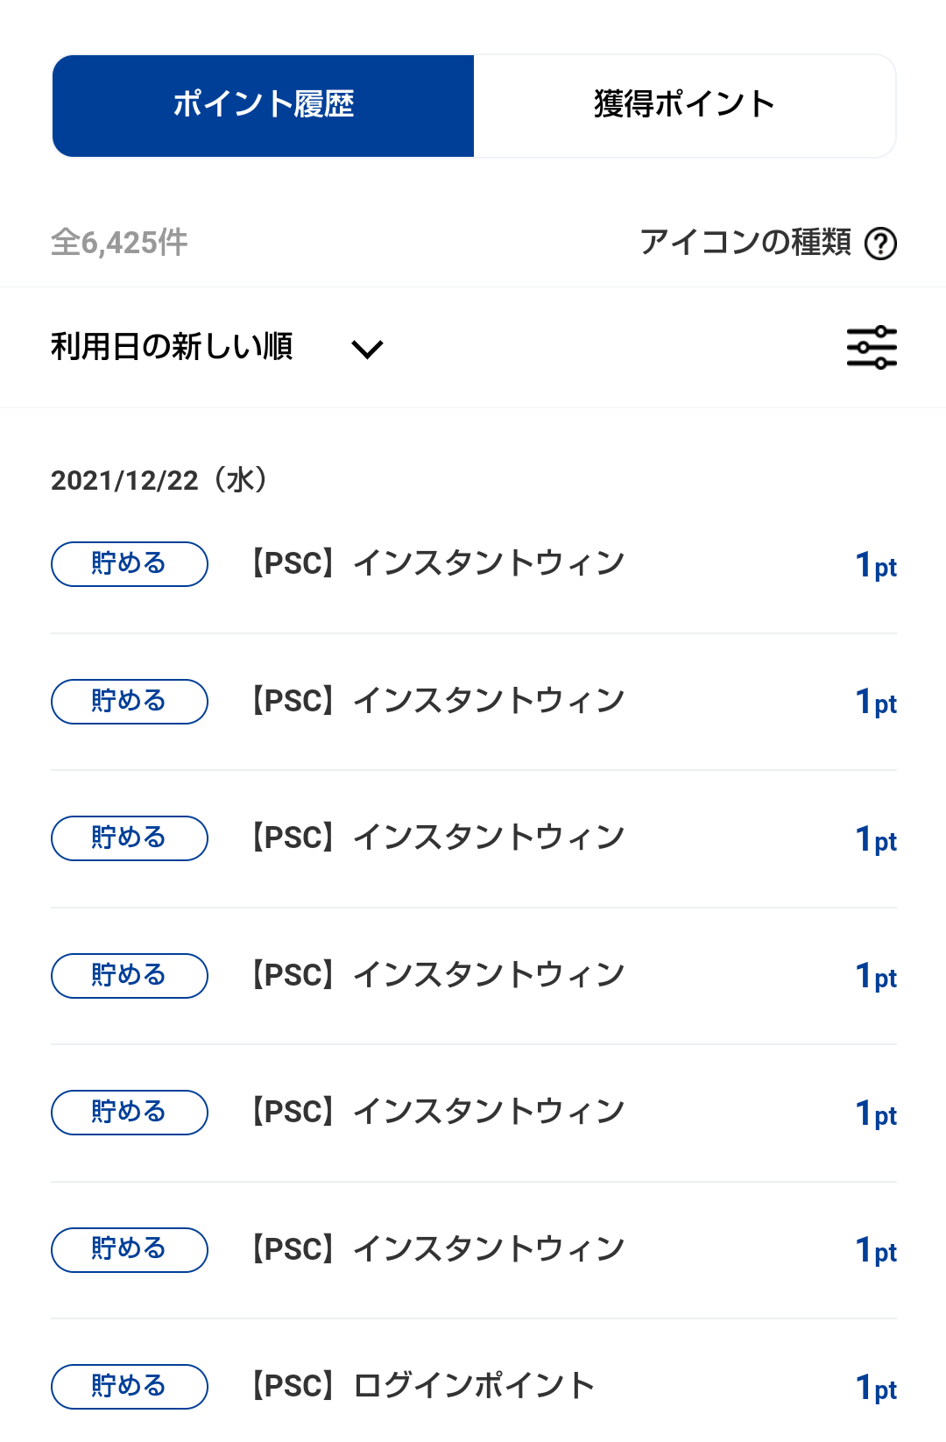
Task: Select the fourth 【PSC】インスタントウィン entry
Action: (x=438, y=975)
